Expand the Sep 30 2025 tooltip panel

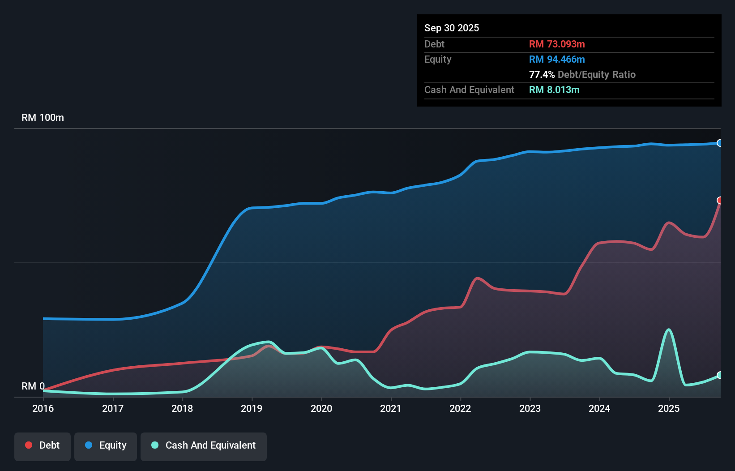coord(452,28)
